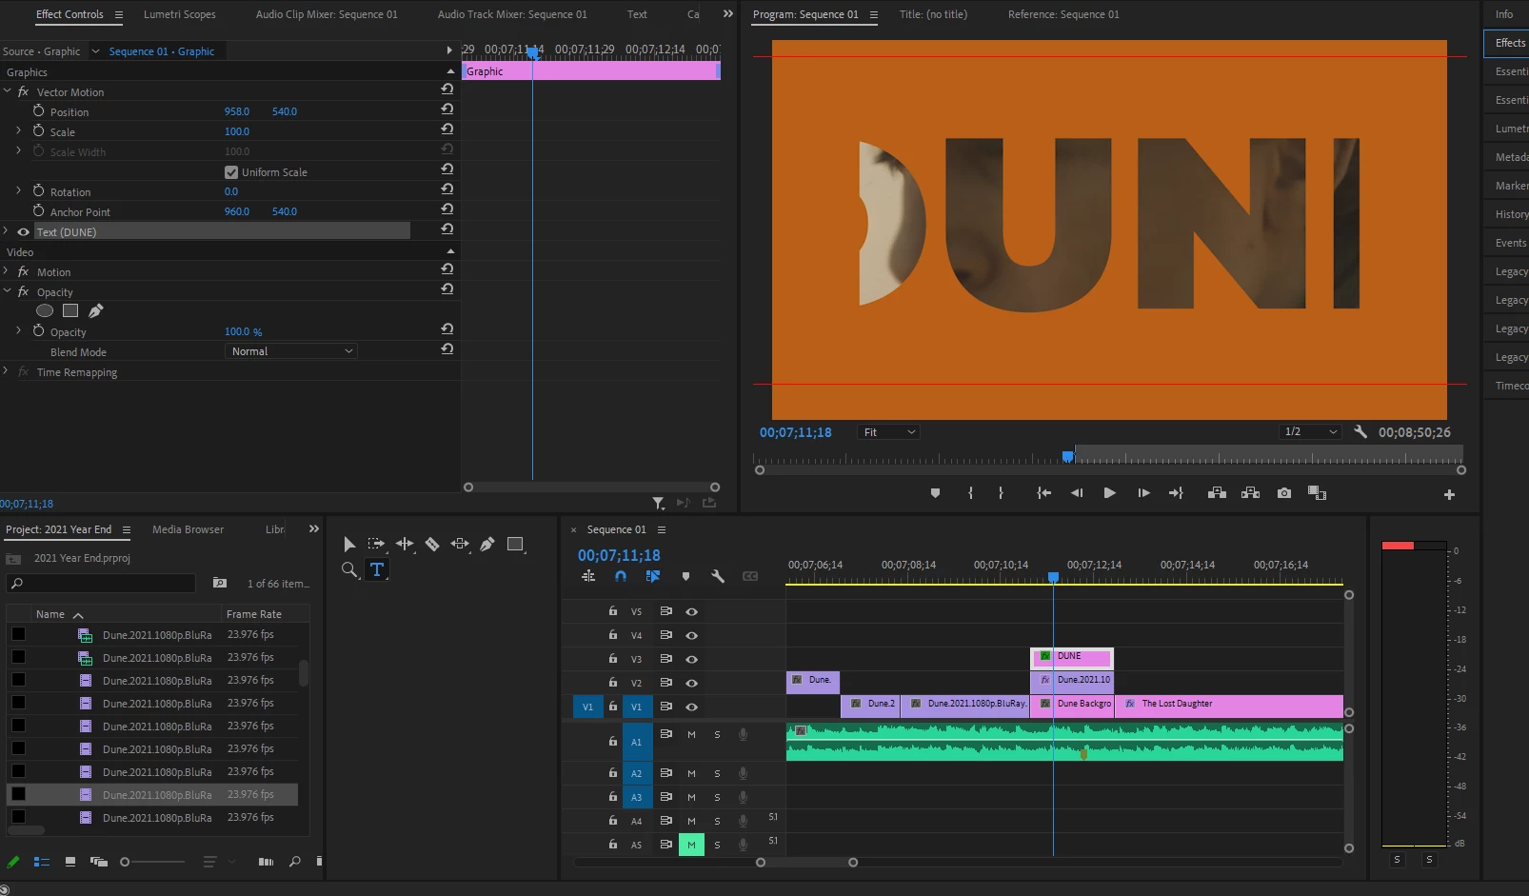This screenshot has width=1529, height=896.
Task: Expand the Rotation property
Action: point(18,191)
